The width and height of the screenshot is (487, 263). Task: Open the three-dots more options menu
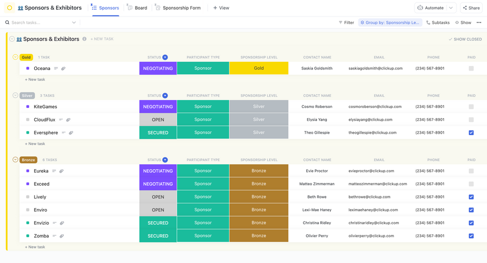479,22
